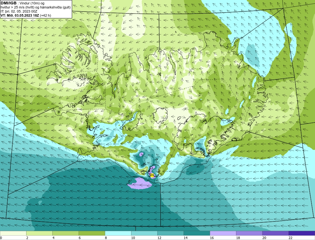
Task: Click the 4–6 m/s green legend swatch
Action: (66, 233)
